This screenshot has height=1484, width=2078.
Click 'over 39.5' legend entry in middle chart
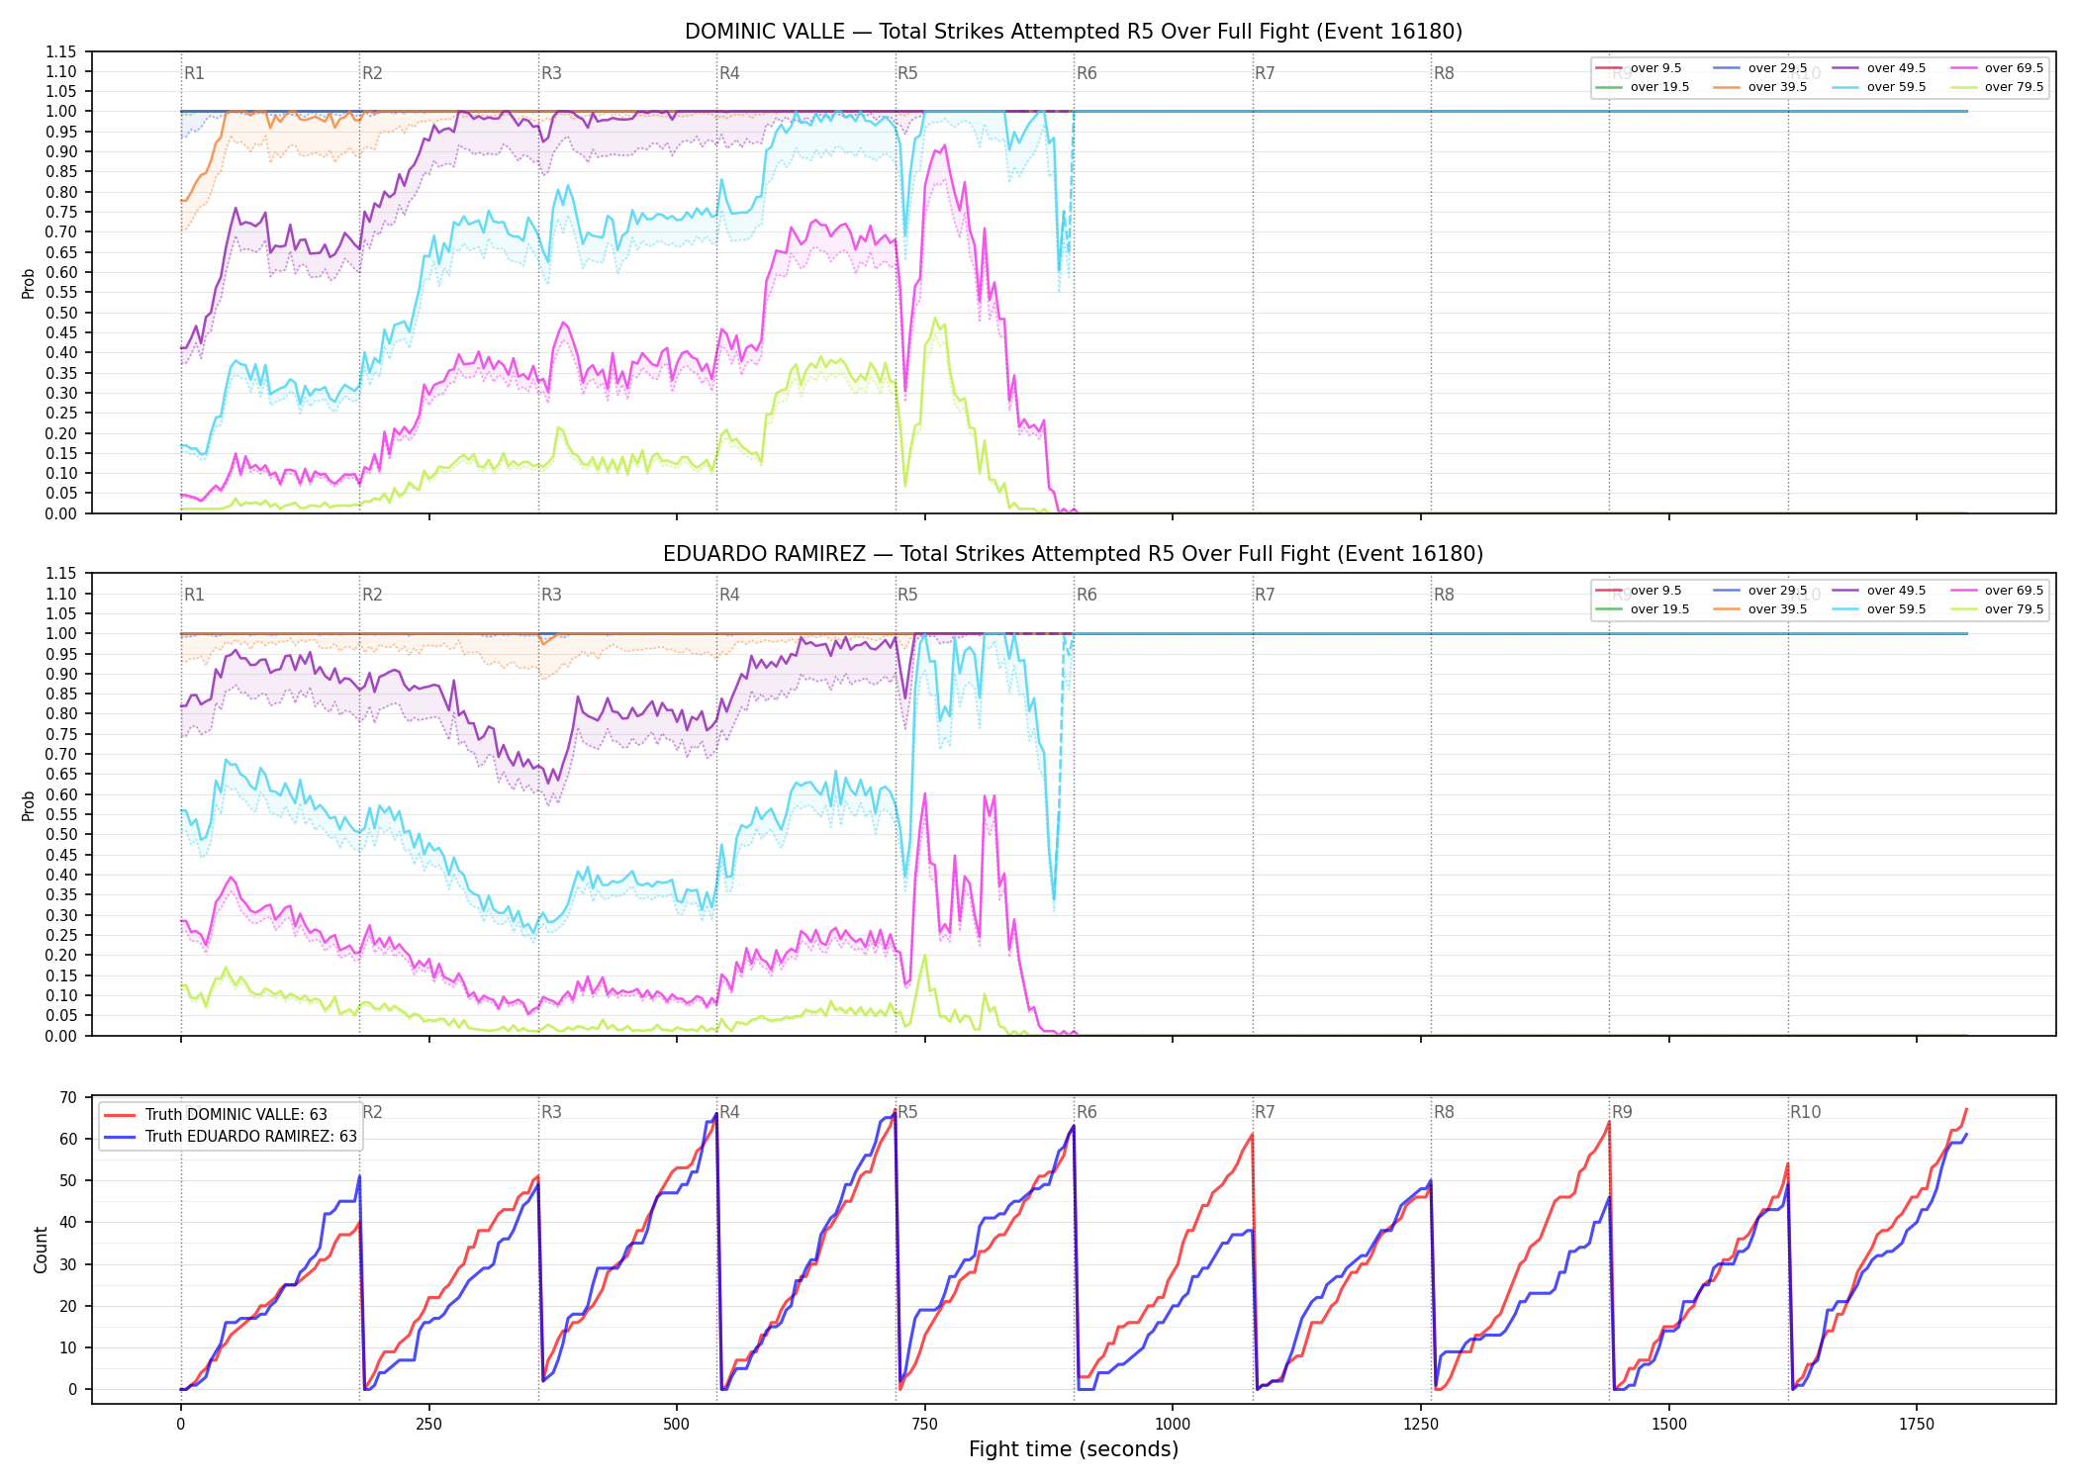[1760, 609]
